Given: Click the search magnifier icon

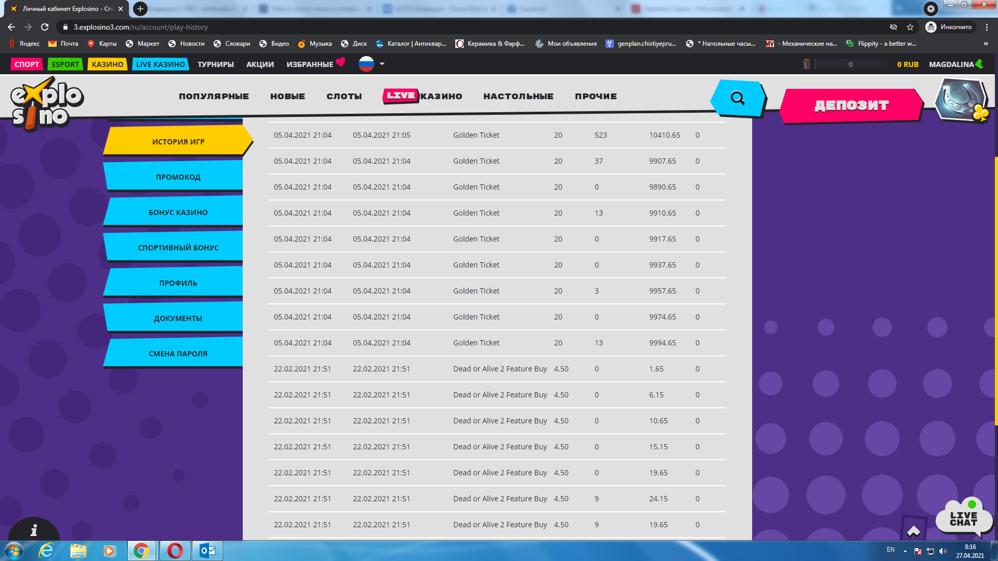Looking at the screenshot, I should click(x=738, y=98).
